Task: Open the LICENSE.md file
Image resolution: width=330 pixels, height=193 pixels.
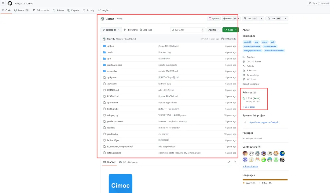Action: click(x=113, y=90)
